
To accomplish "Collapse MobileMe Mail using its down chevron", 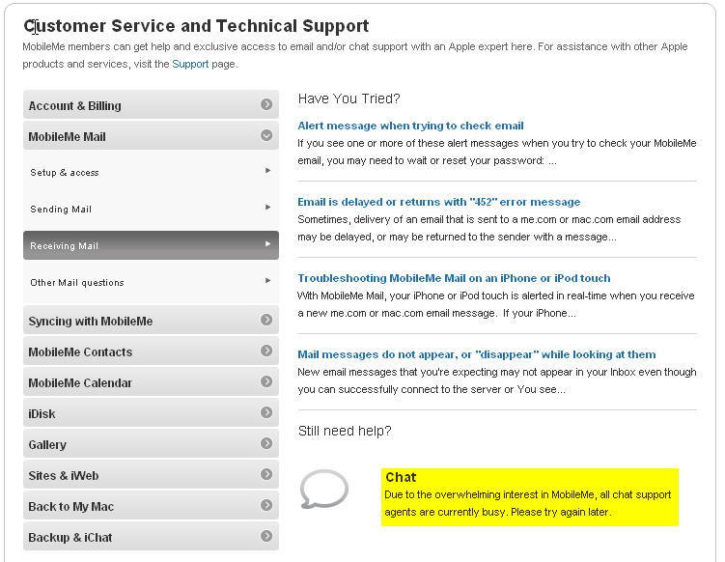I will point(266,135).
